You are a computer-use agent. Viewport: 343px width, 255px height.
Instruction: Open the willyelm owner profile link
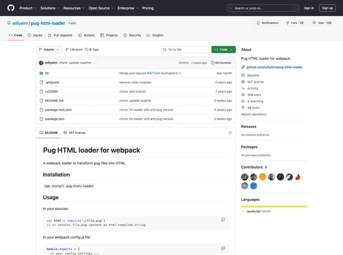pyautogui.click(x=20, y=23)
